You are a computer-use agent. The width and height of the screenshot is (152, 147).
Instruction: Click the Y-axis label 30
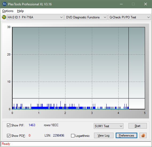click(x=9, y=27)
